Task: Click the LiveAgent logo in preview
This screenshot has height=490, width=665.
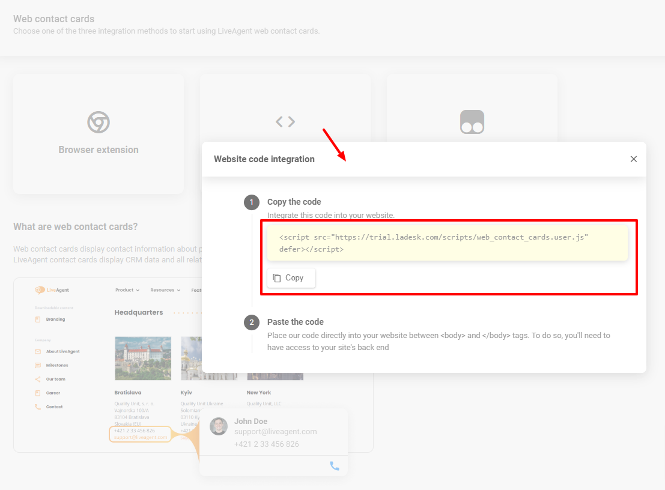Action: pyautogui.click(x=52, y=290)
